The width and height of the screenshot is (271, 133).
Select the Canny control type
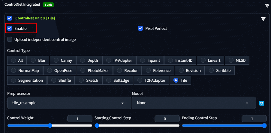coord(62,60)
